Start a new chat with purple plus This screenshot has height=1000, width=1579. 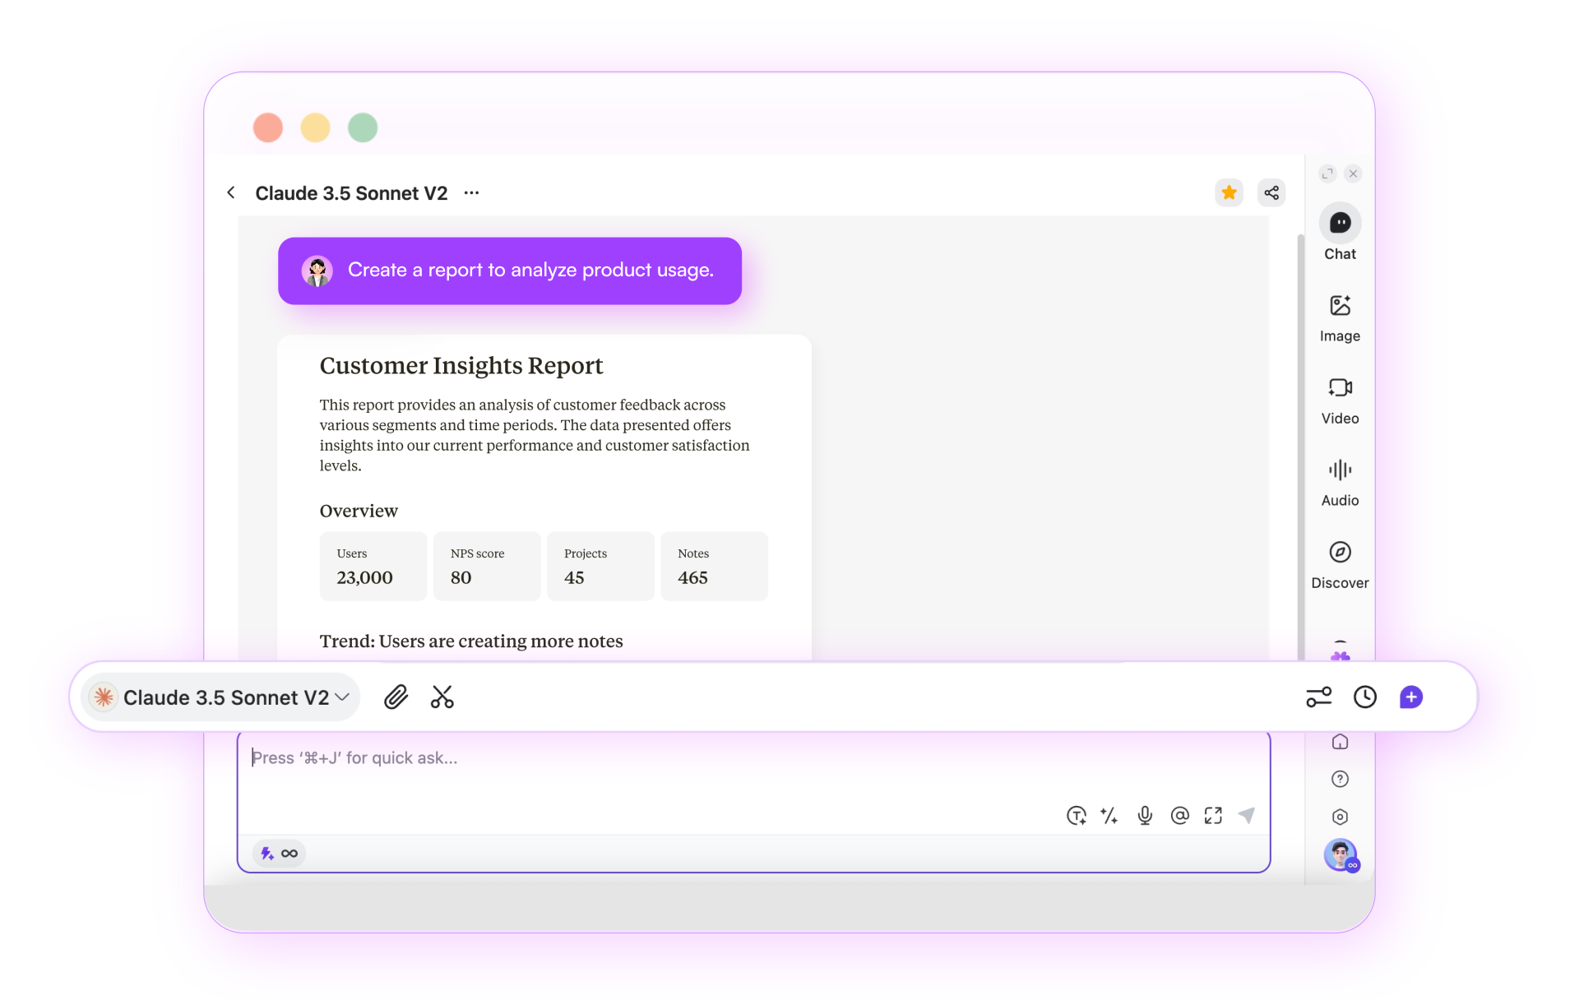1411,697
